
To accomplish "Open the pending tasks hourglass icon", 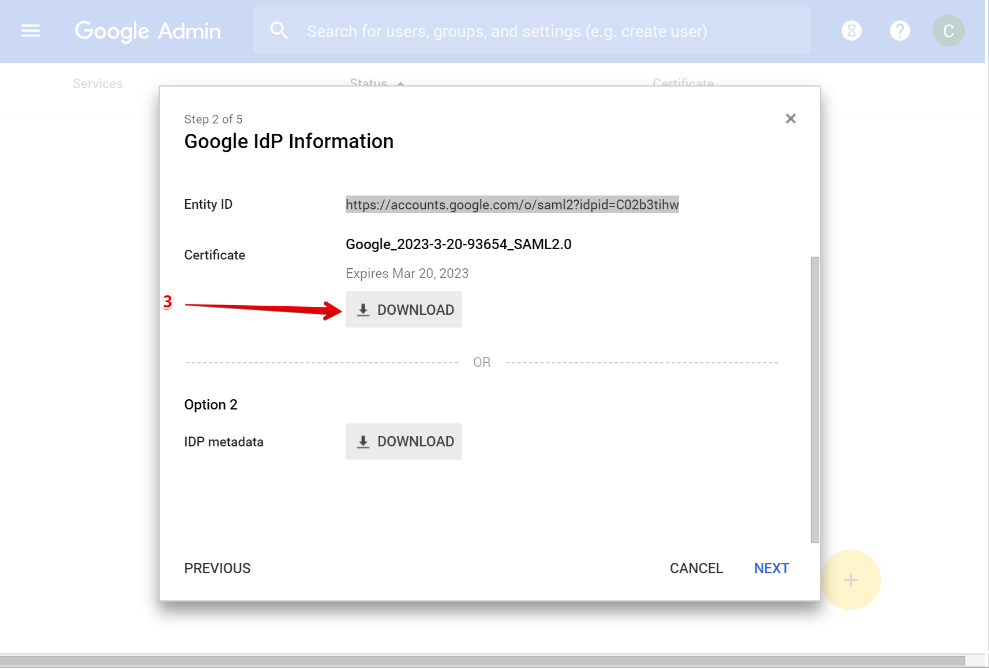I will click(x=851, y=31).
